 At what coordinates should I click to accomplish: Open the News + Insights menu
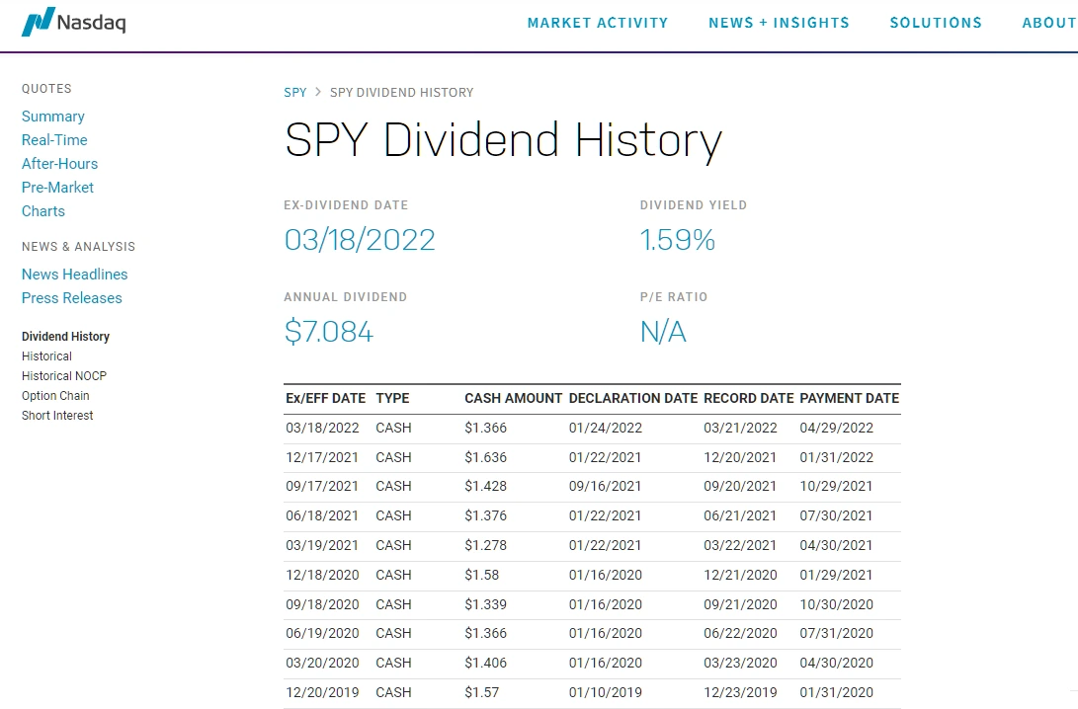click(x=779, y=23)
